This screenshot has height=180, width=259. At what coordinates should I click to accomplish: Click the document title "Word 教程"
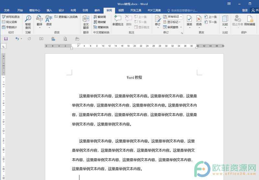[x=134, y=77]
